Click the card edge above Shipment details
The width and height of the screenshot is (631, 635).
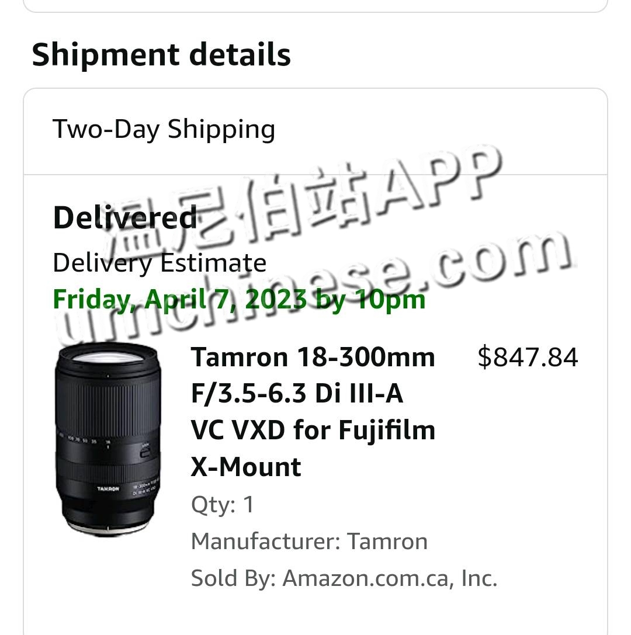click(315, 8)
